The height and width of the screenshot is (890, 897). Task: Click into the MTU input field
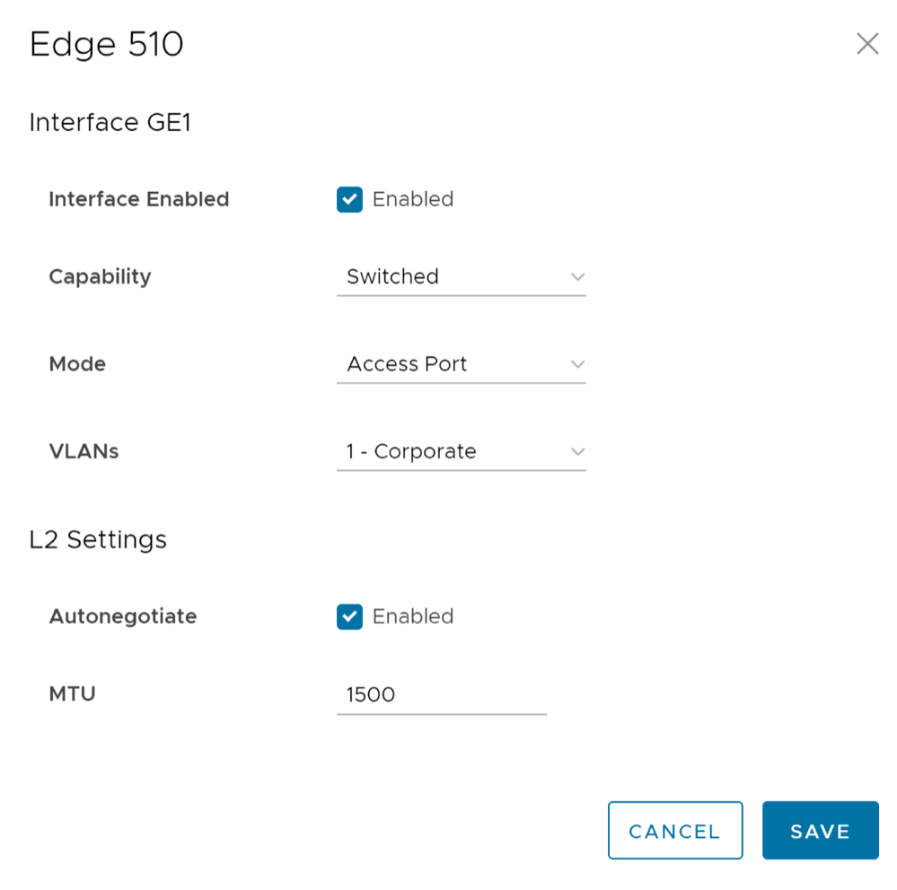(x=440, y=694)
